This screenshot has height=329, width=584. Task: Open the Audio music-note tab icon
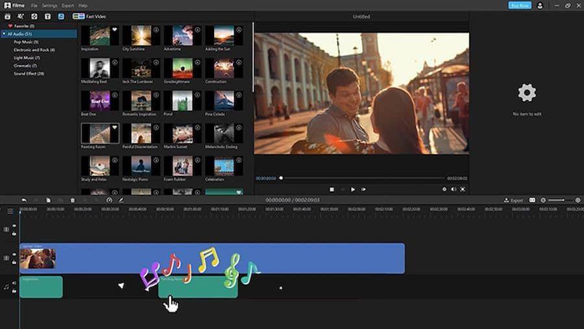(61, 16)
